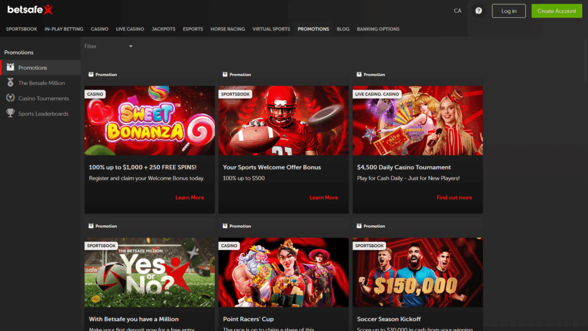This screenshot has height=331, width=588.
Task: Switch to the Esports tab
Action: point(193,29)
